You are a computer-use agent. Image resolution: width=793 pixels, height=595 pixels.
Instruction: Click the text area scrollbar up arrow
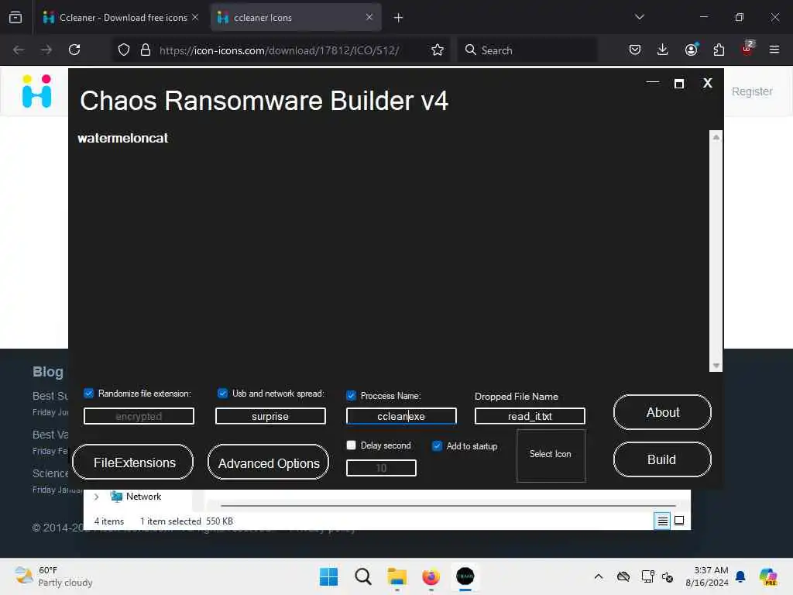716,137
